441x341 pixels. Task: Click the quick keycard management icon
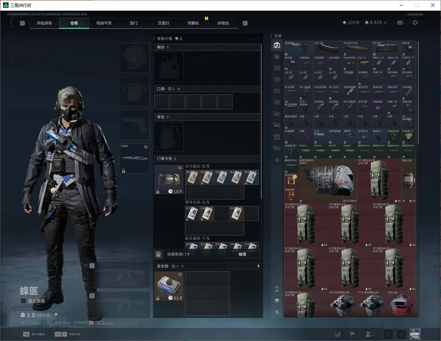pos(159,254)
